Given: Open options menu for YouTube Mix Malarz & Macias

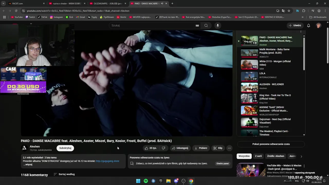Looking at the screenshot, I should [304, 166].
